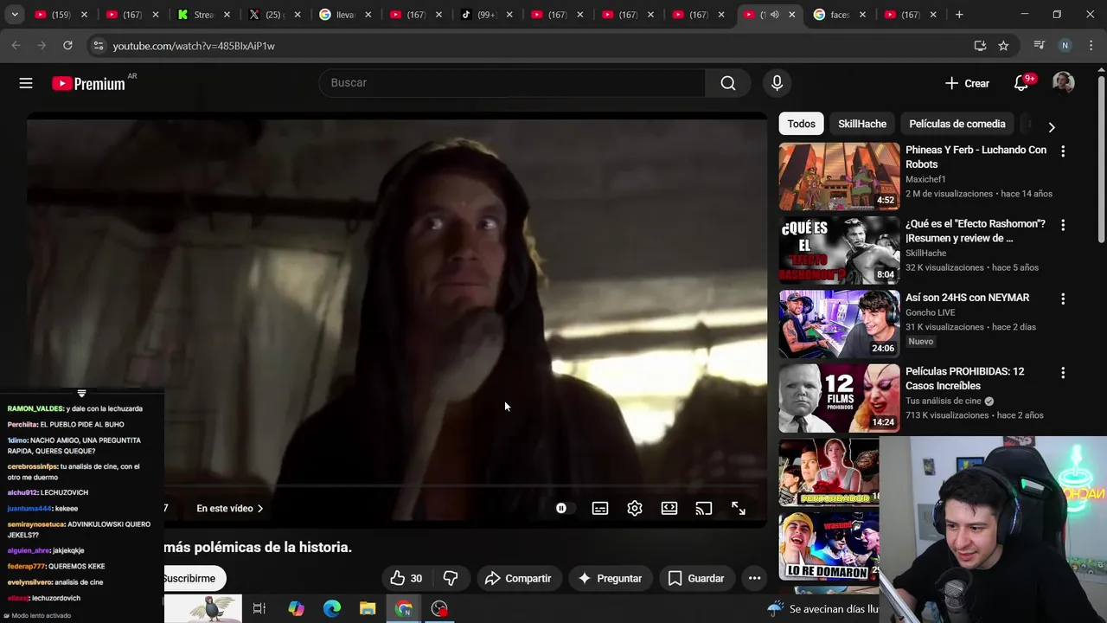The image size is (1107, 623).
Task: Switch to the Google 'llevar' tab
Action: click(x=345, y=15)
